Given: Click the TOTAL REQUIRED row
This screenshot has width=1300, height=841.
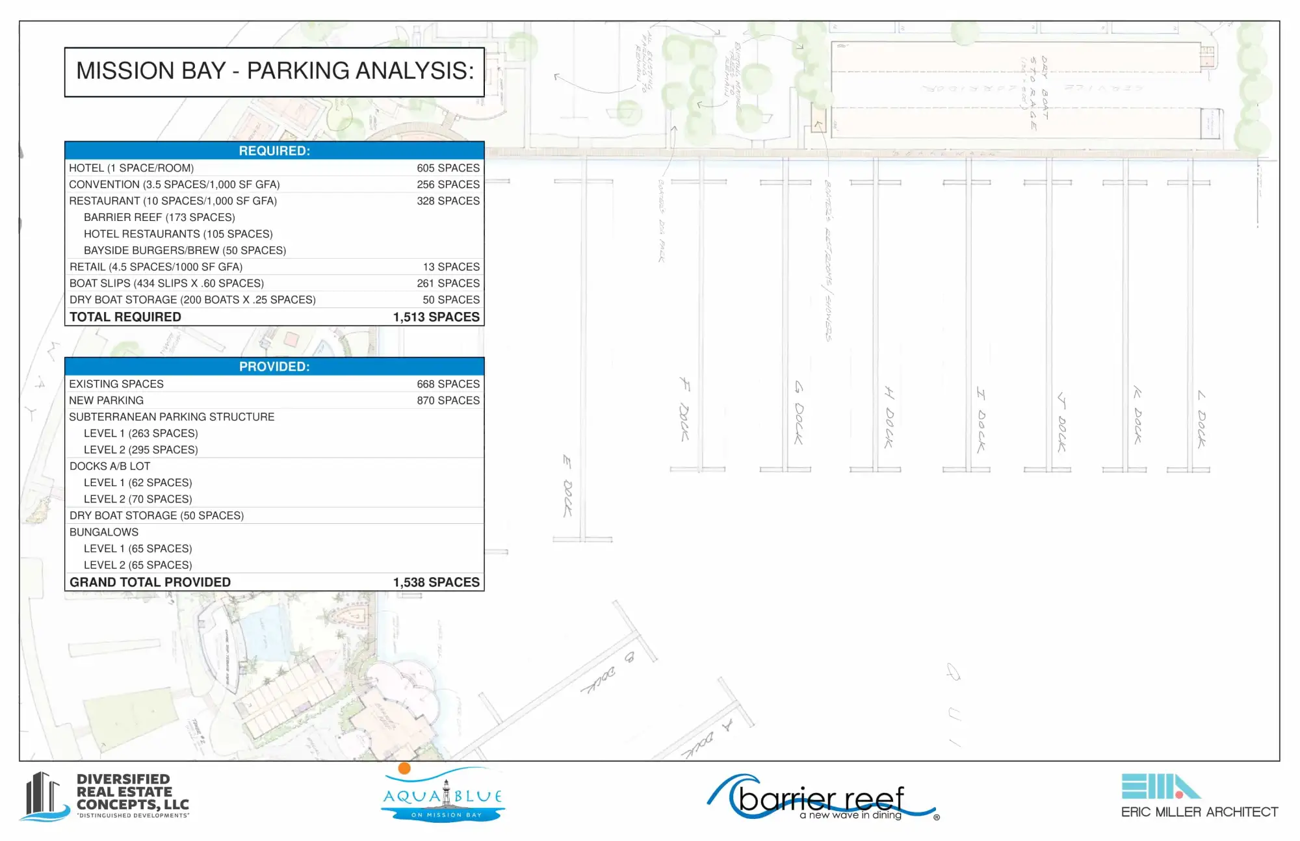Looking at the screenshot, I should 274,317.
